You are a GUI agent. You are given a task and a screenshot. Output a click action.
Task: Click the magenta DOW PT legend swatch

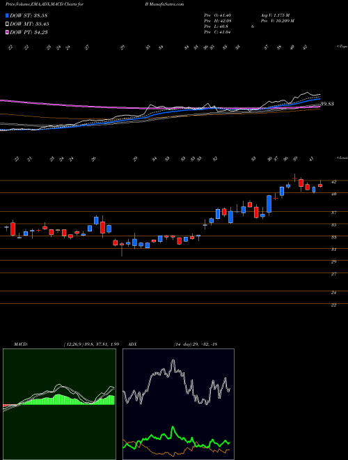pos(7,32)
